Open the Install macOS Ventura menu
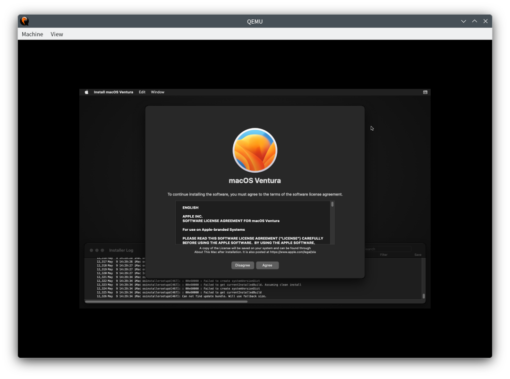This screenshot has width=510, height=379. (113, 93)
